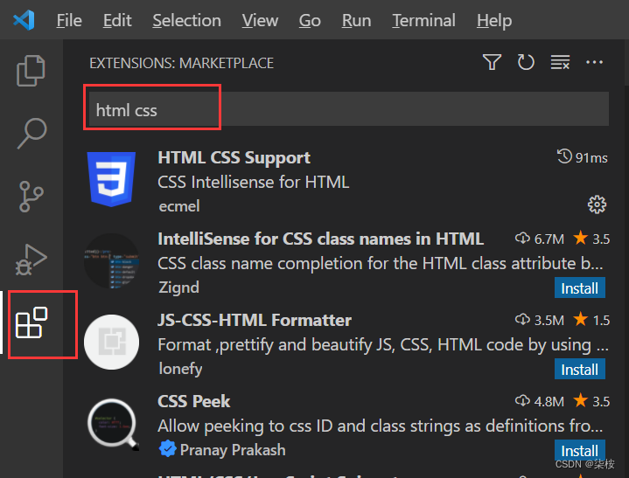Click publisher name ecmel
Viewport: 629px width, 478px height.
pyautogui.click(x=179, y=206)
